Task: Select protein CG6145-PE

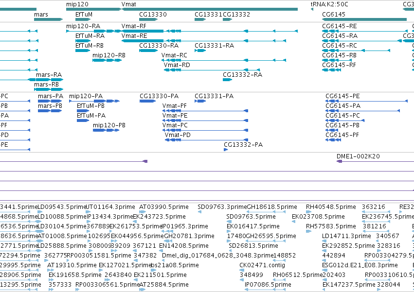Action: [342, 96]
